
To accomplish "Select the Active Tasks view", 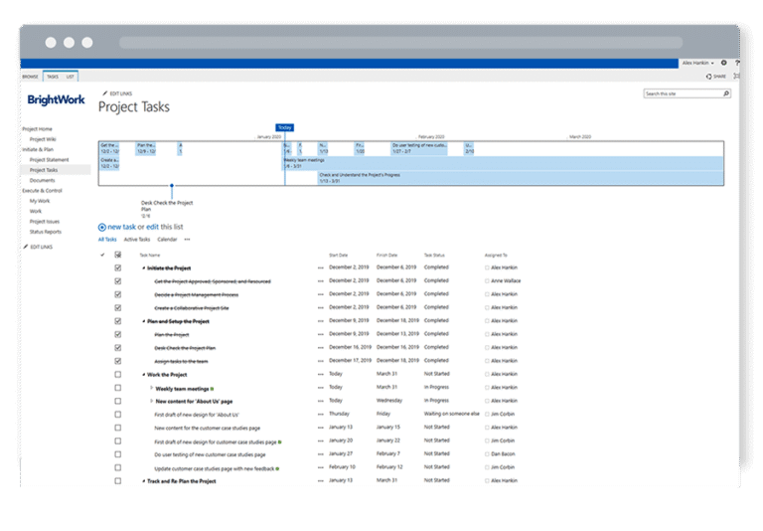I will (137, 240).
